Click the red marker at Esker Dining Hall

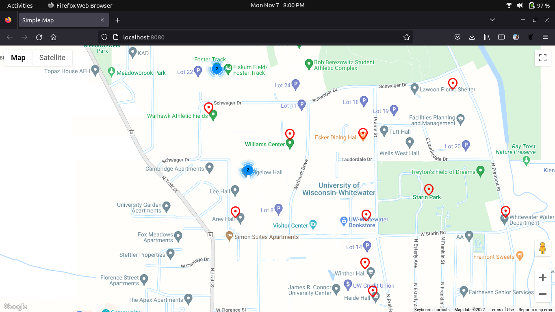363,134
